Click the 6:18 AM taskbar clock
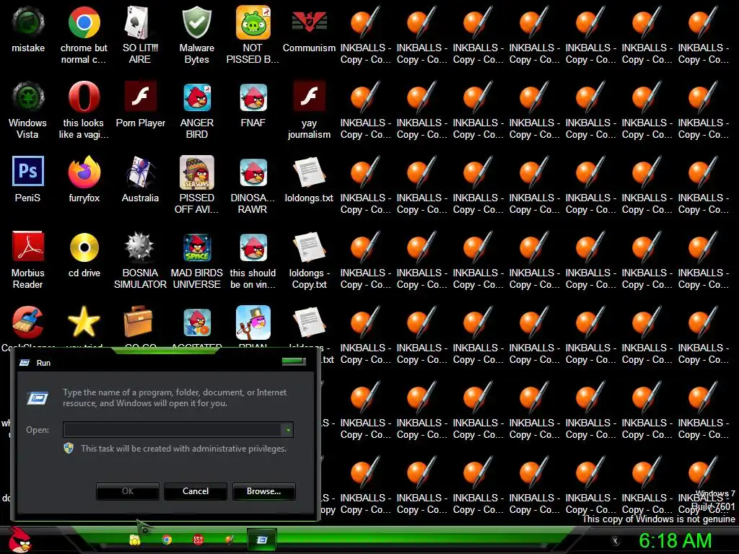The image size is (739, 554). [675, 541]
